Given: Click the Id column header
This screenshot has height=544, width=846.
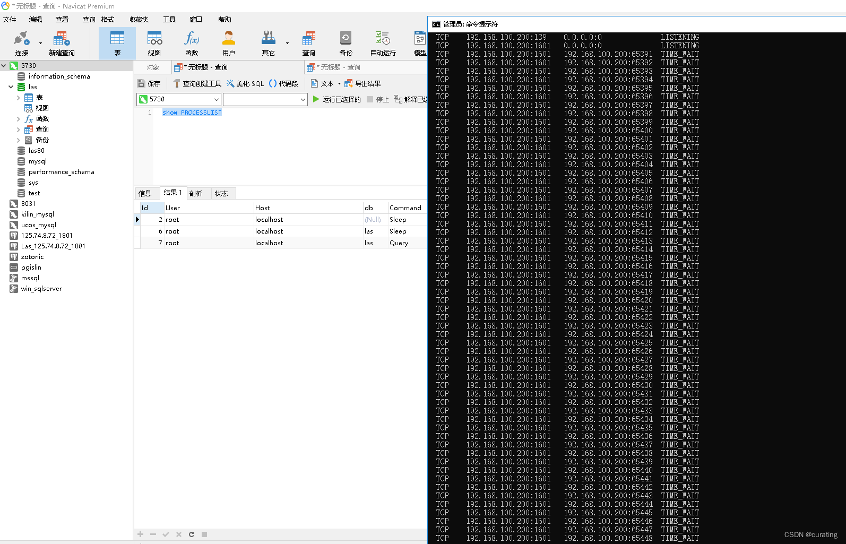Looking at the screenshot, I should [x=152, y=208].
